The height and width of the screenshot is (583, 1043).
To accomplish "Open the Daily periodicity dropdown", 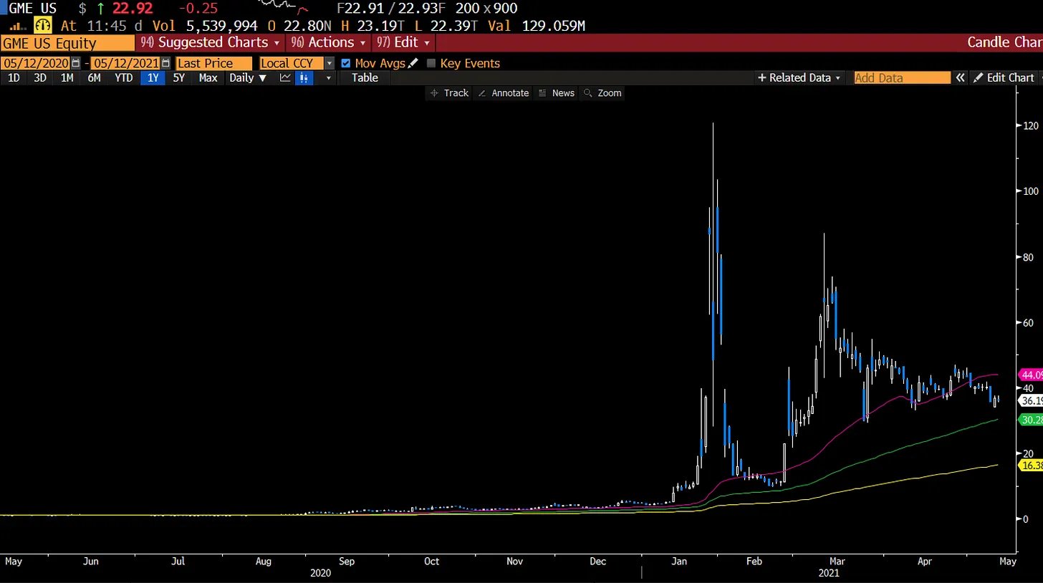I will [247, 77].
